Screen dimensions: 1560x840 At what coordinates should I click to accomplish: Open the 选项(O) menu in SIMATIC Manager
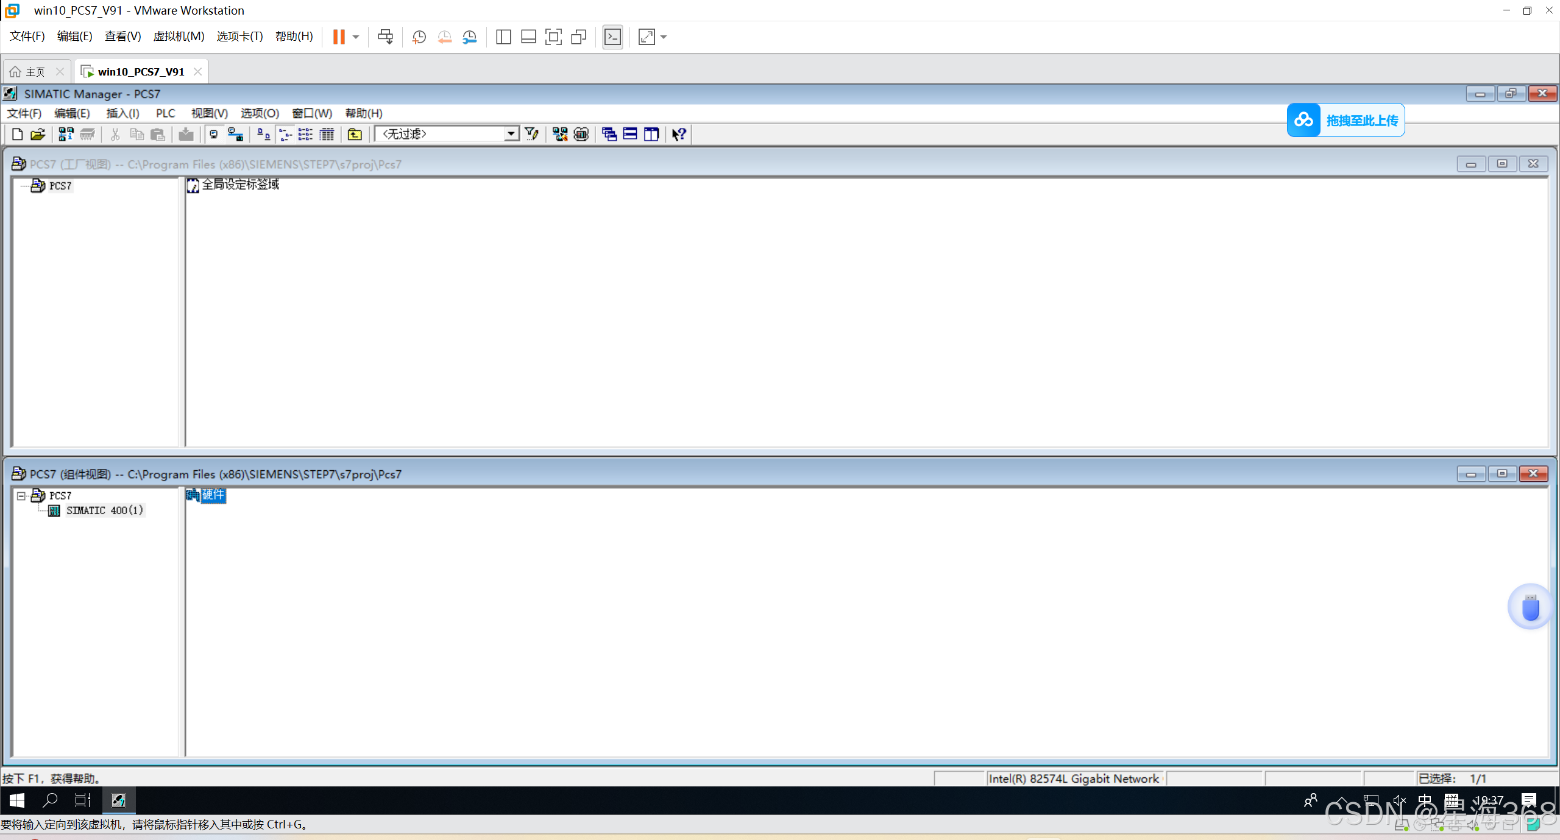tap(260, 113)
